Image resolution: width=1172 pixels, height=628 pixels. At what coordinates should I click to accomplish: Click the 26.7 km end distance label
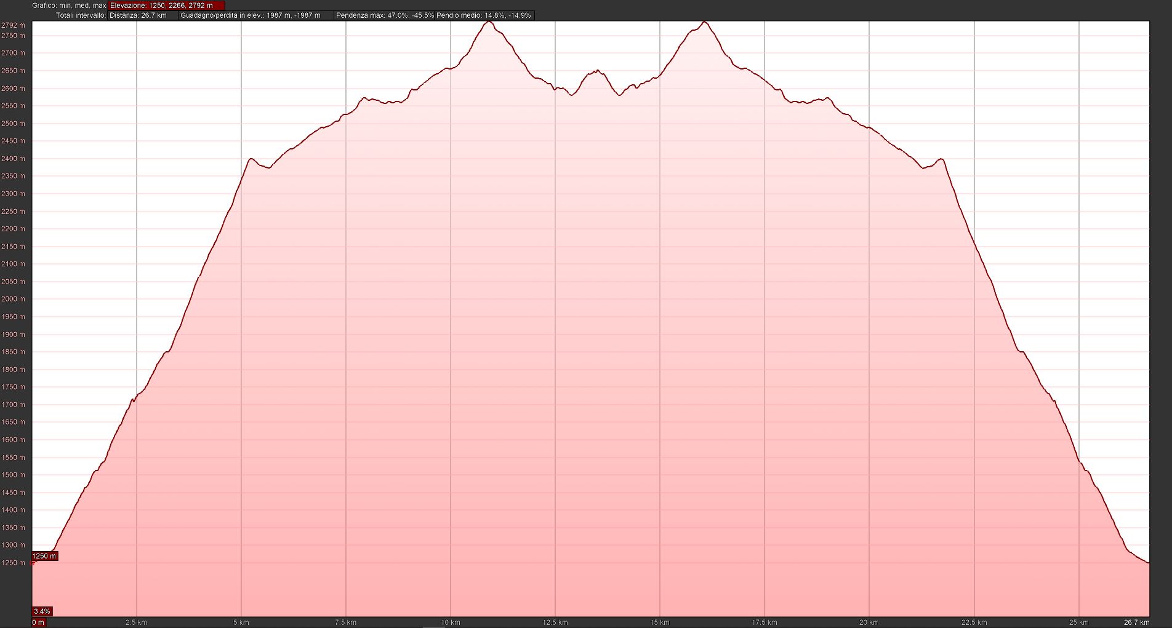1136,622
